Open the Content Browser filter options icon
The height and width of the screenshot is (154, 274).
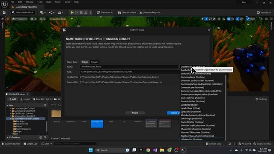(x=53, y=105)
